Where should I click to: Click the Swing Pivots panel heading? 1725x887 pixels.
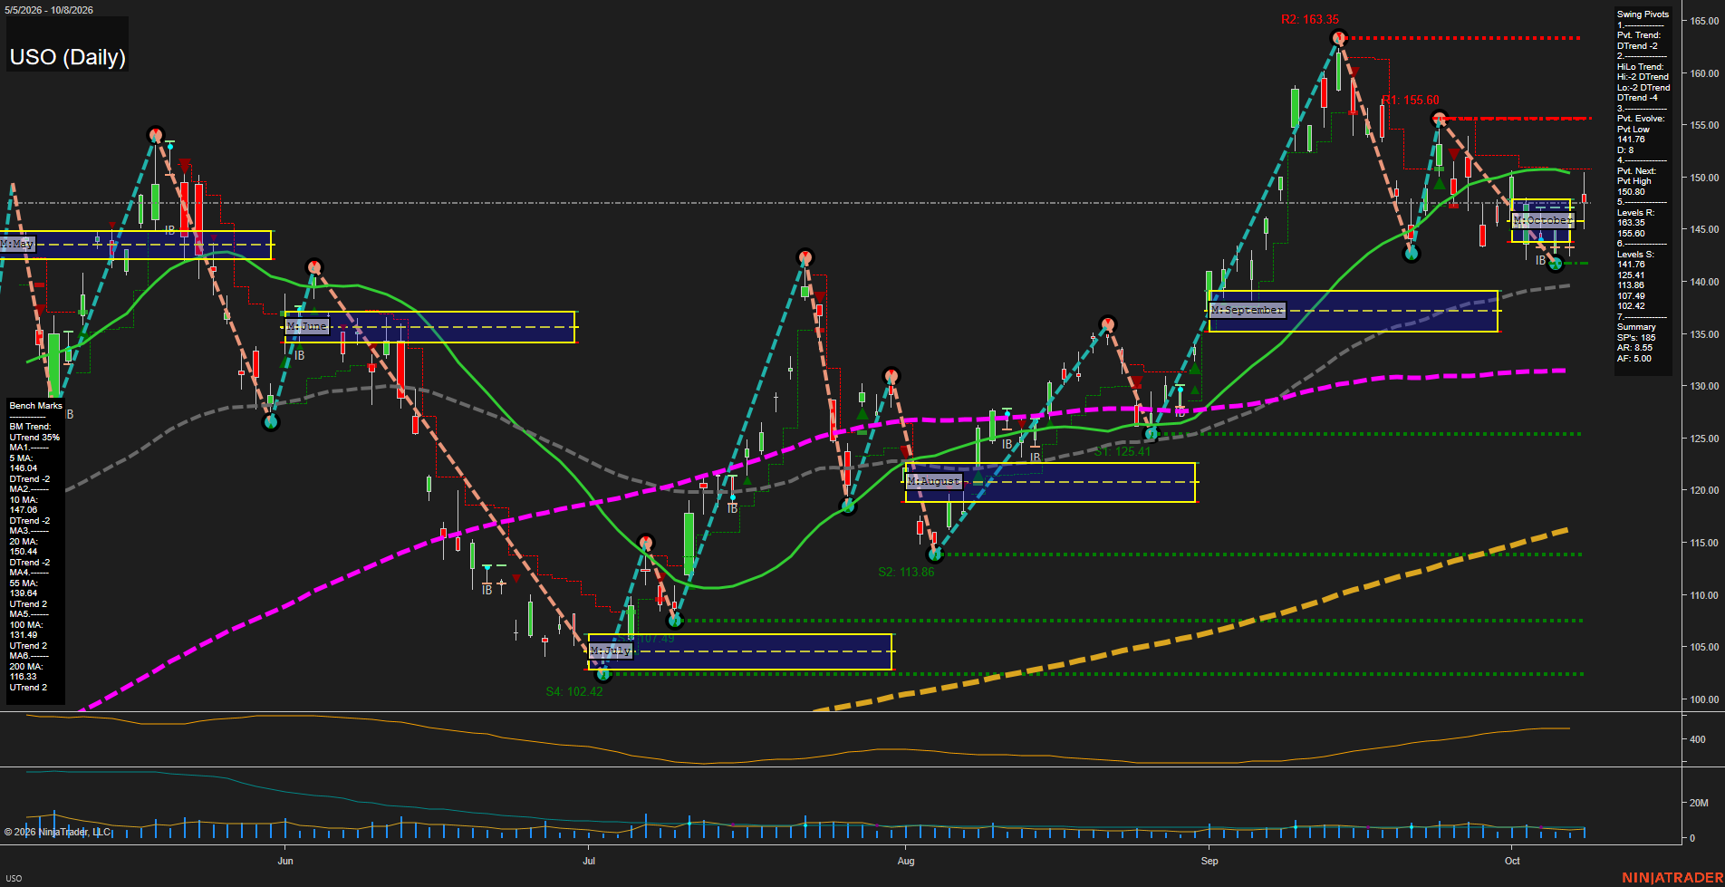pyautogui.click(x=1643, y=14)
